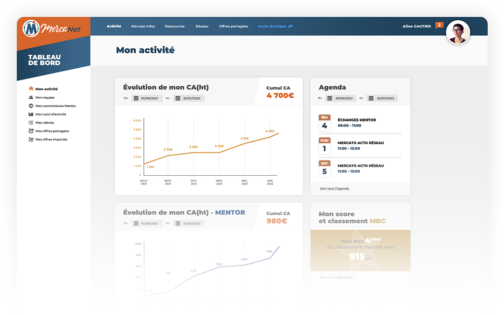Open the Mon activité home icon

pos(31,89)
